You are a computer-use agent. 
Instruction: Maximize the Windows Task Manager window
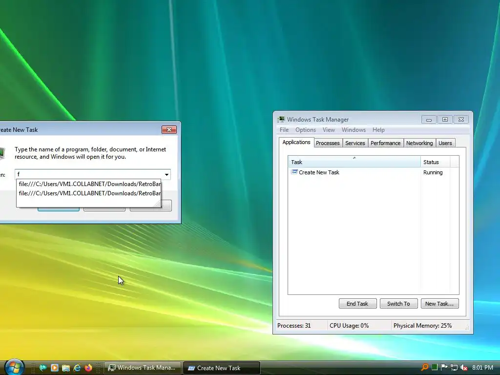(x=445, y=120)
